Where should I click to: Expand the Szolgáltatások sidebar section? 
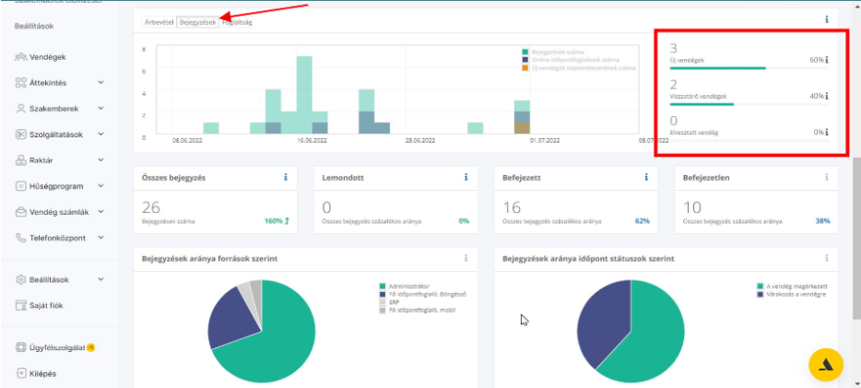100,134
